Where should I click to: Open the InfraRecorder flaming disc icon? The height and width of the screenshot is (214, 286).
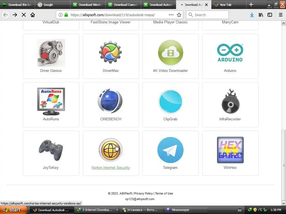230,101
